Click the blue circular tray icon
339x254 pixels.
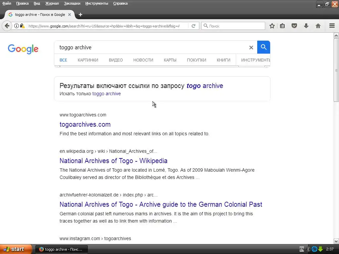(x=315, y=249)
